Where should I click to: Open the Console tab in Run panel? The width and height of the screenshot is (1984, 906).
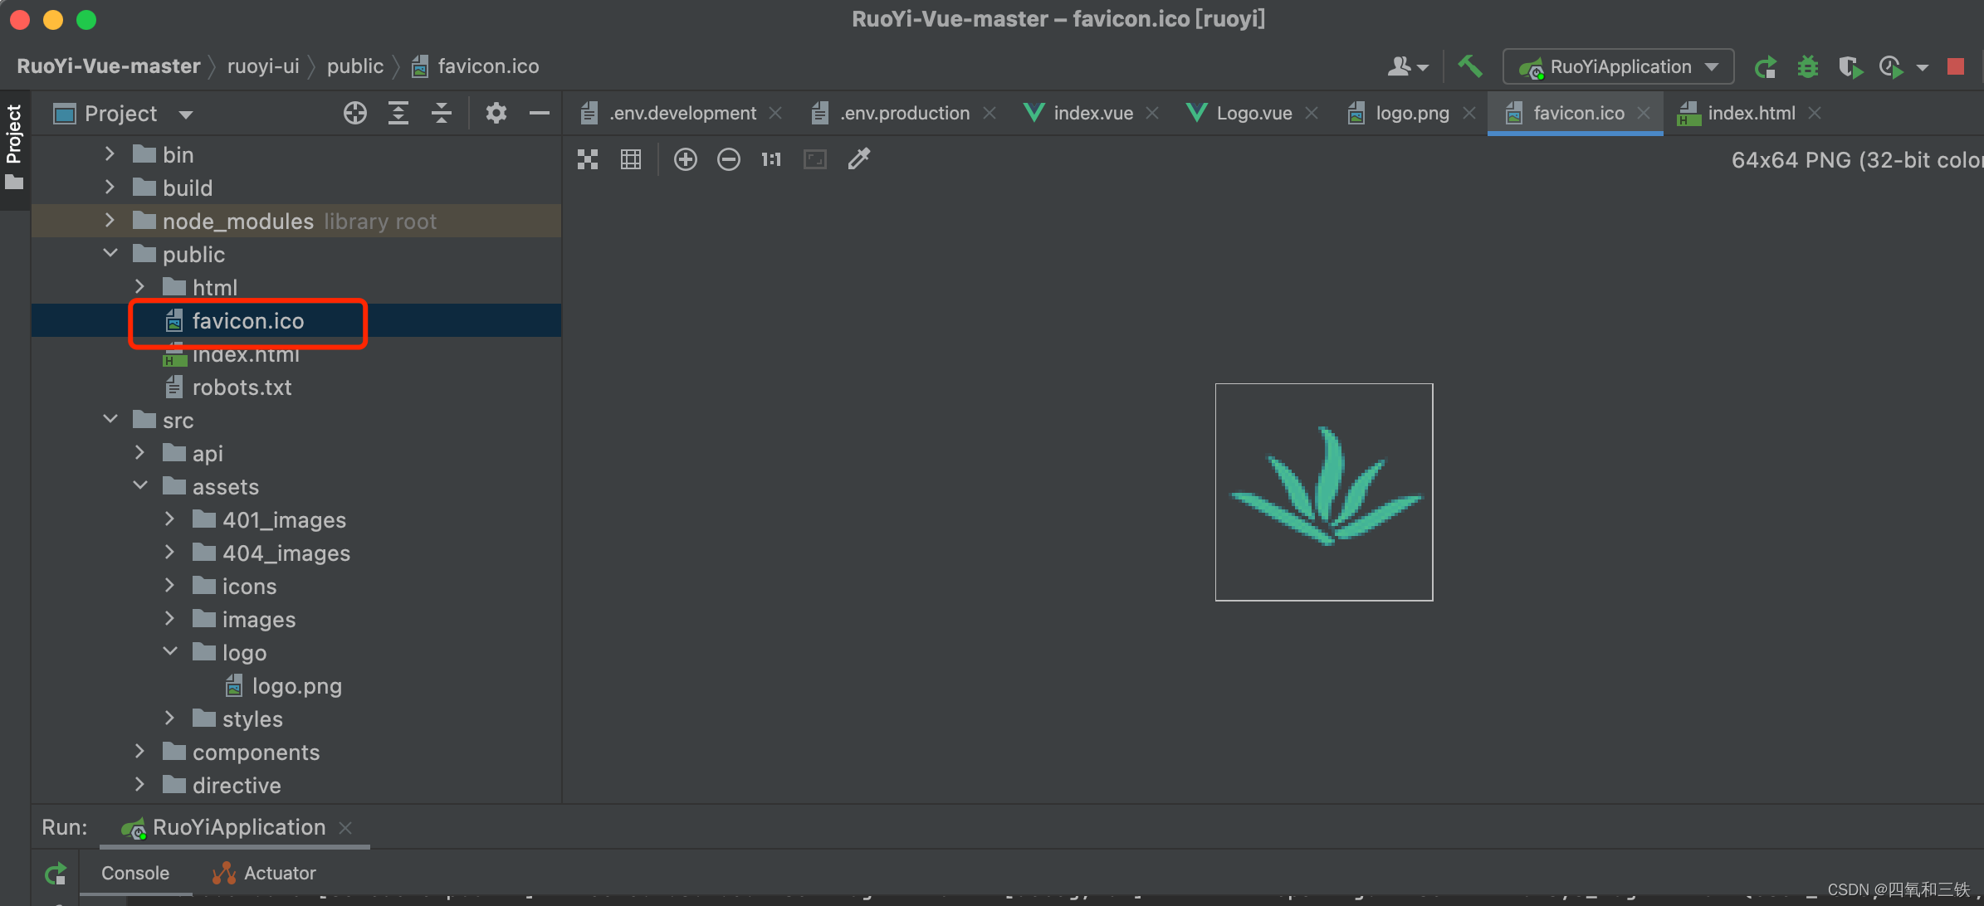[135, 873]
